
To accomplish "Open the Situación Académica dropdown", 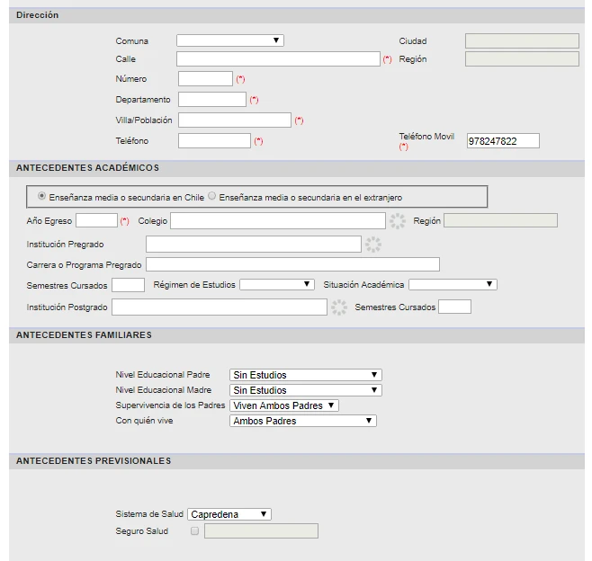I will (453, 284).
